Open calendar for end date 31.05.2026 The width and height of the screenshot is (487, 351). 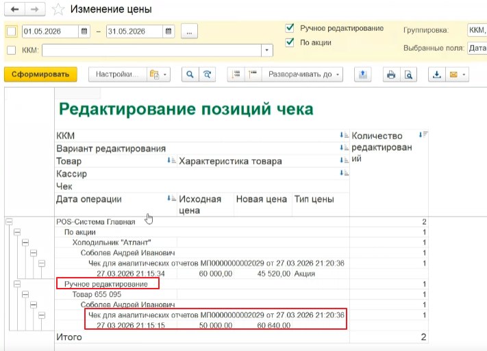pos(168,32)
